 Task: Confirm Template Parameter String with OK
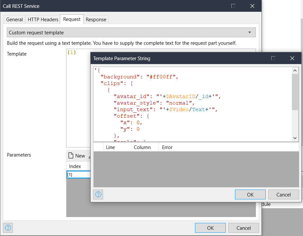coord(250,194)
